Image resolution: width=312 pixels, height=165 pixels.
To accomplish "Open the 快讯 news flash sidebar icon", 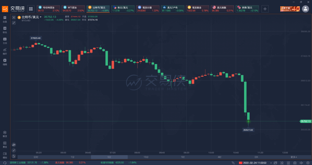I will click(5, 30).
